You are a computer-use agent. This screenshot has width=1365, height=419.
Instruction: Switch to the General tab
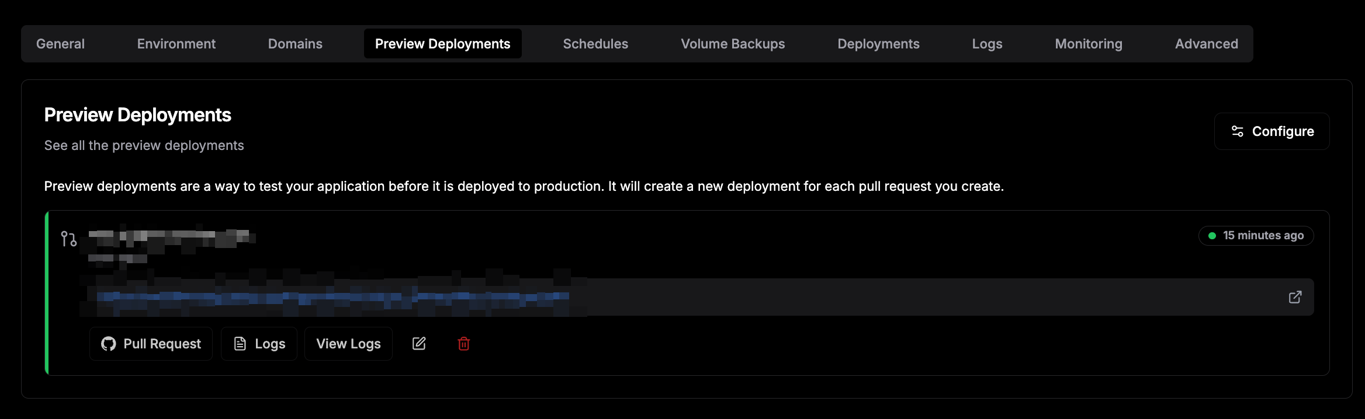click(x=60, y=44)
